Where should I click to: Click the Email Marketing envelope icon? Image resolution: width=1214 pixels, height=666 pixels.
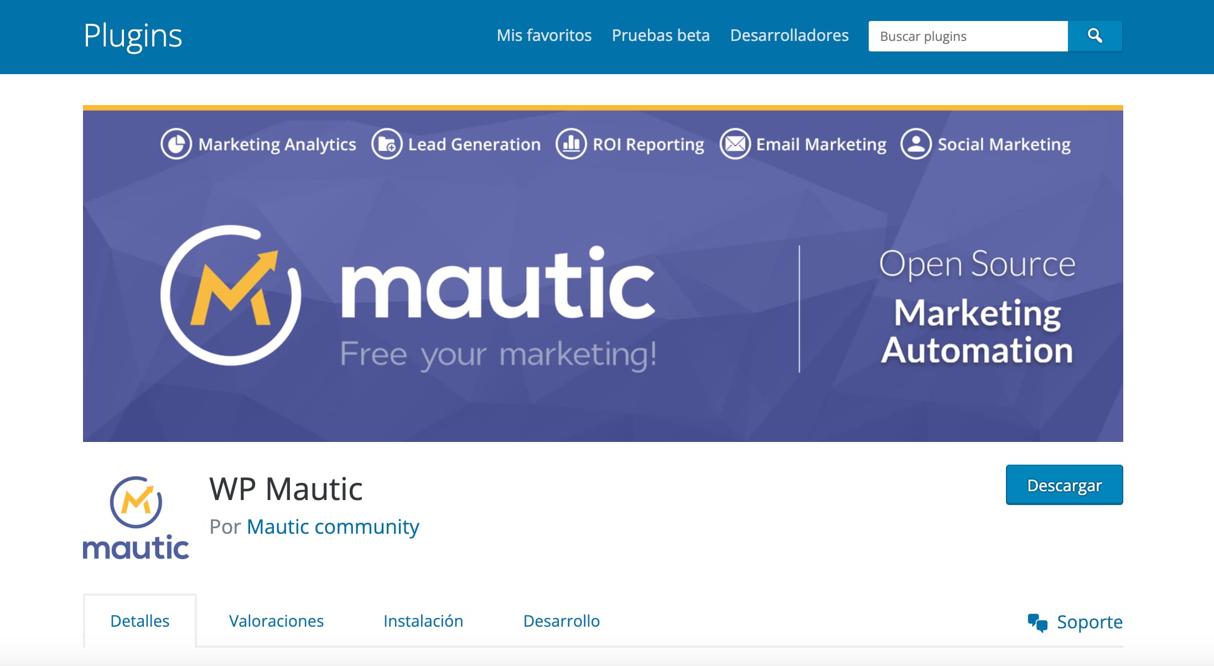(735, 144)
